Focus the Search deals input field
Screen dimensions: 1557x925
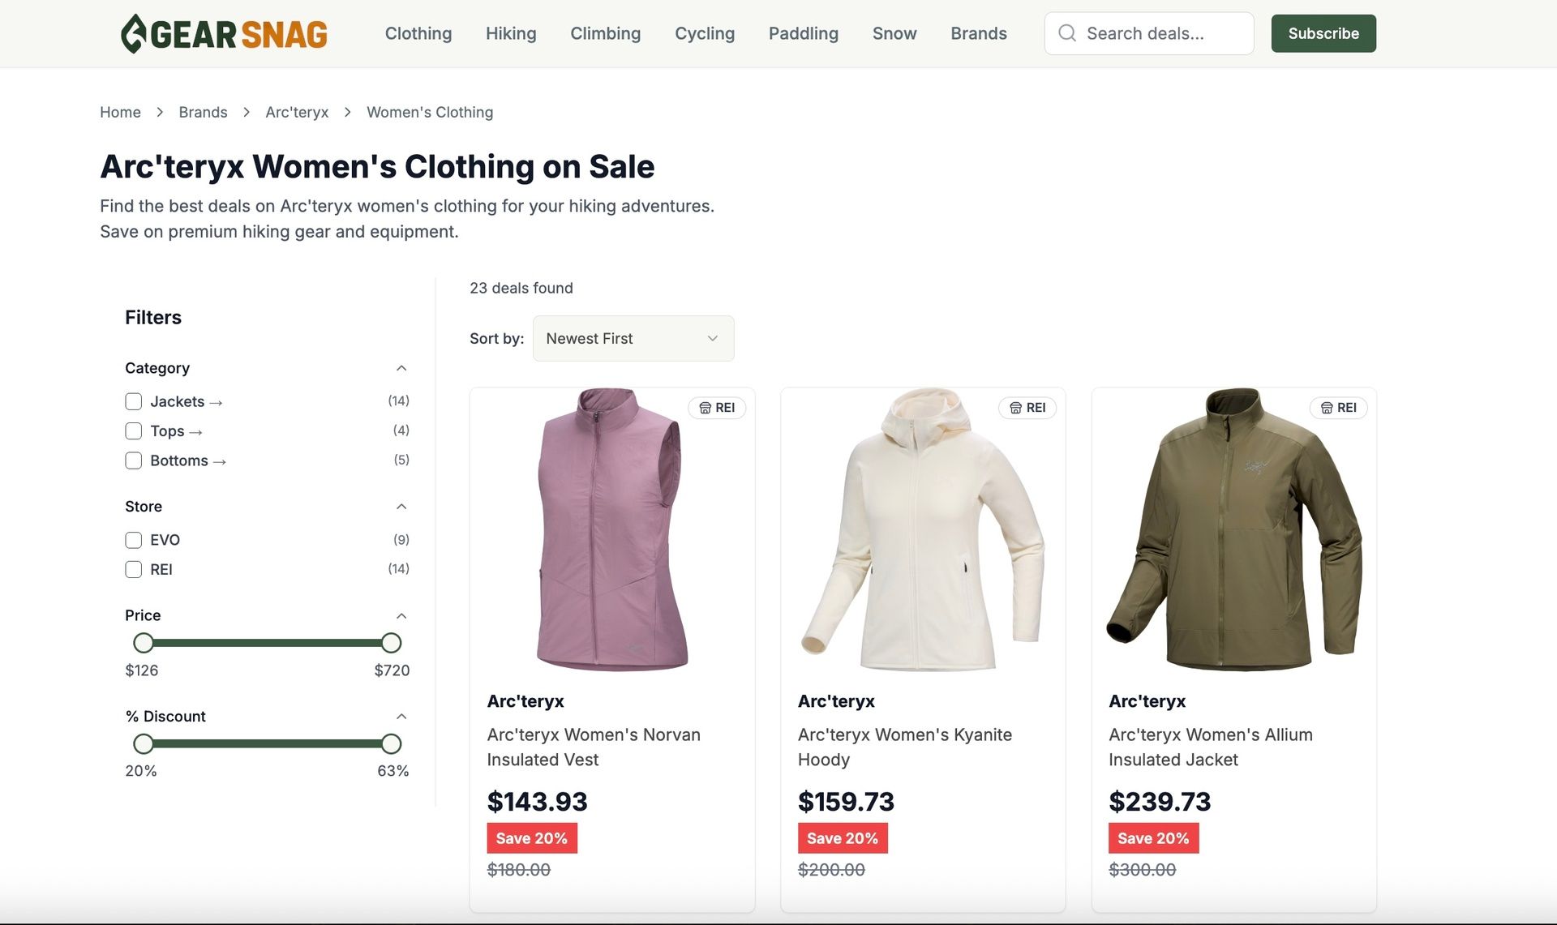tap(1149, 33)
